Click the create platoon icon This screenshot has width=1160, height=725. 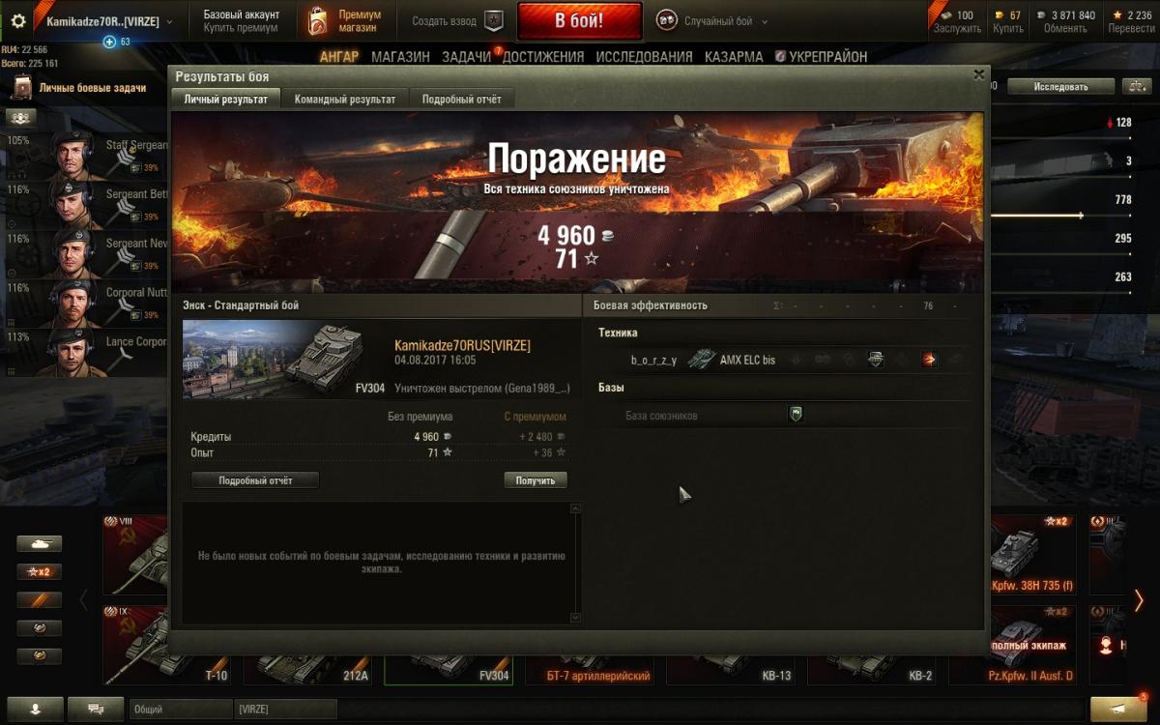pos(493,20)
